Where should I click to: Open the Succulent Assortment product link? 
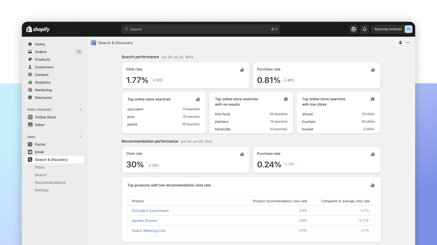point(150,210)
